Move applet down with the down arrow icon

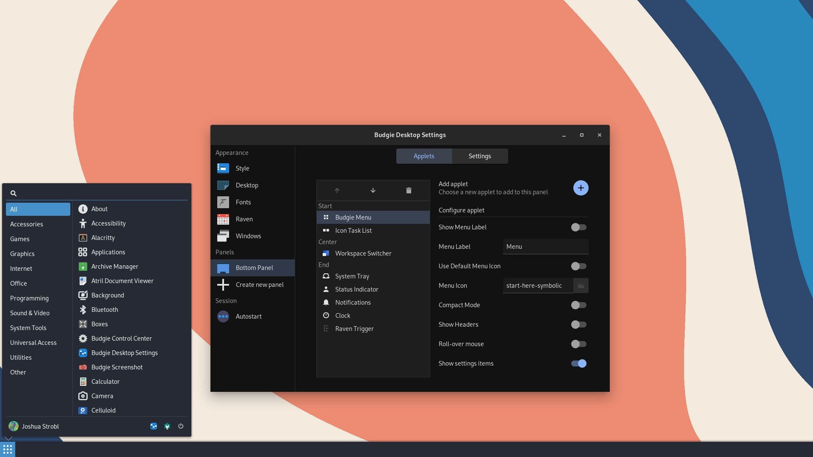click(x=373, y=190)
